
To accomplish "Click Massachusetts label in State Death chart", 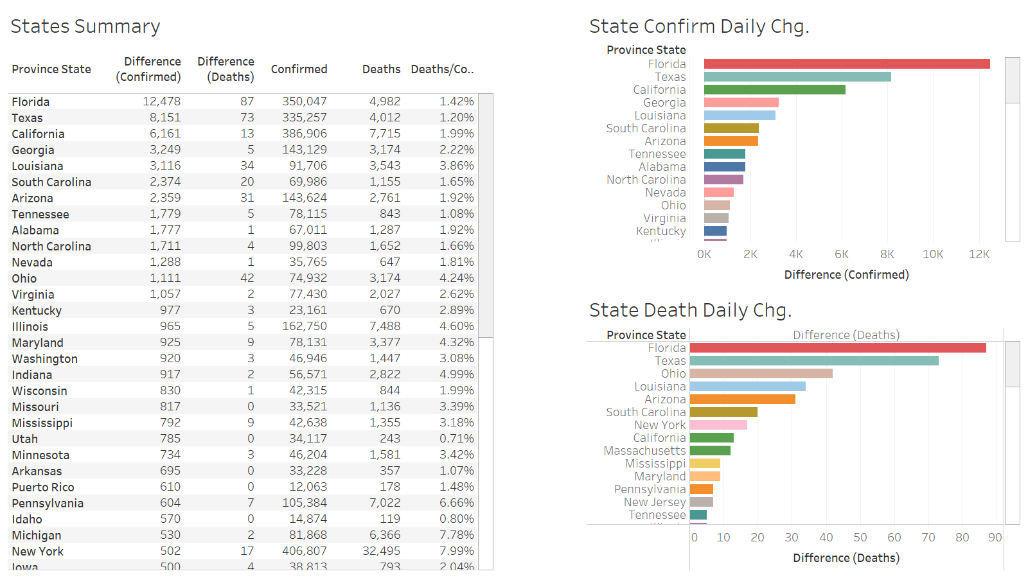I will (645, 451).
